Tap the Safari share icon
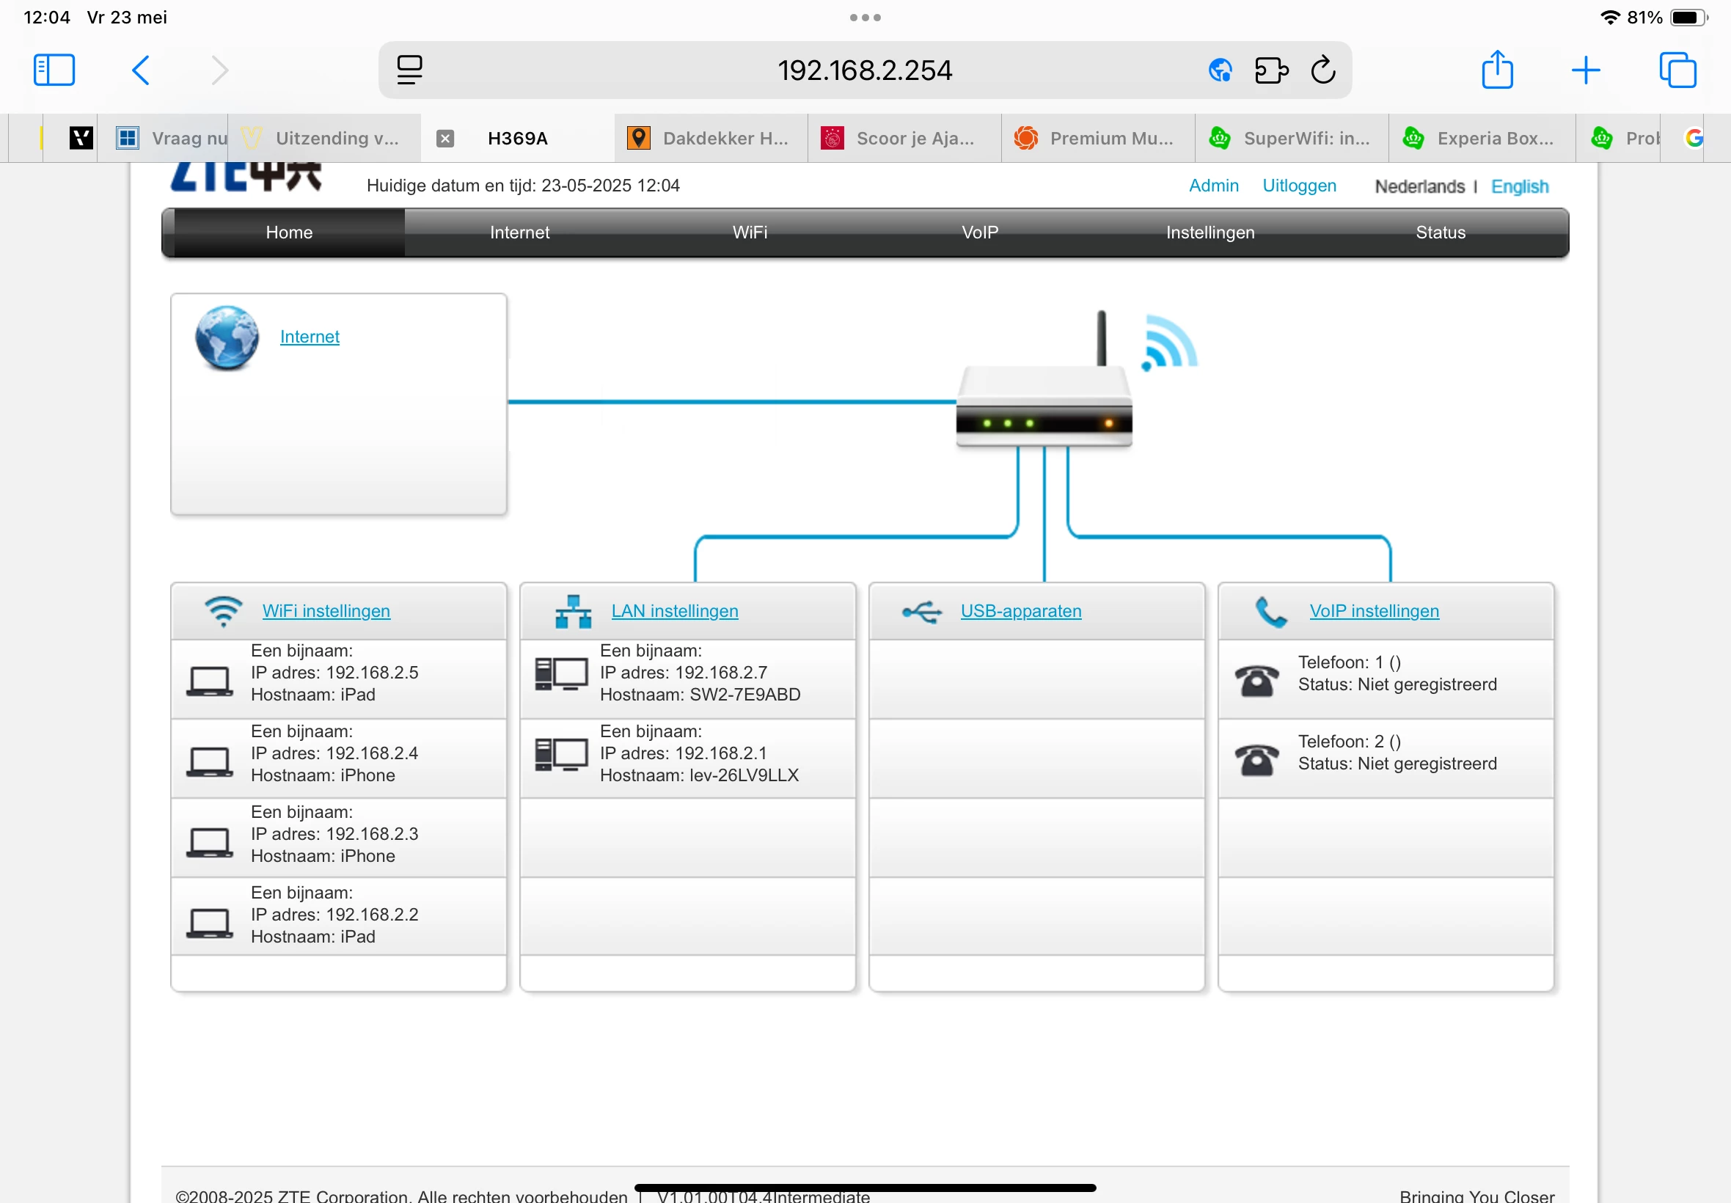The height and width of the screenshot is (1203, 1731). (1496, 70)
